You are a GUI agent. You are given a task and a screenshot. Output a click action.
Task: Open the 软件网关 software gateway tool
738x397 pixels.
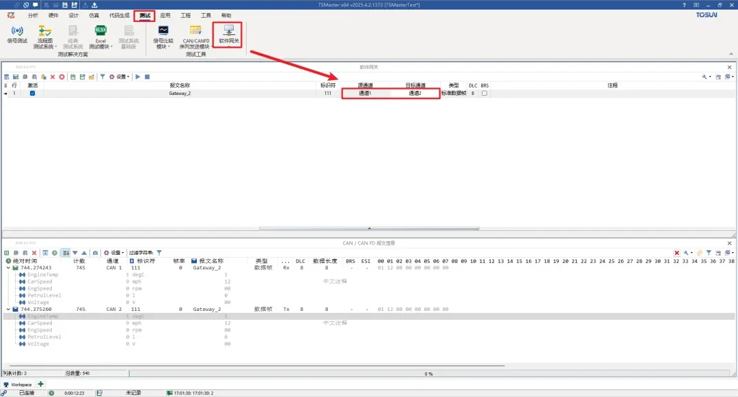(228, 34)
